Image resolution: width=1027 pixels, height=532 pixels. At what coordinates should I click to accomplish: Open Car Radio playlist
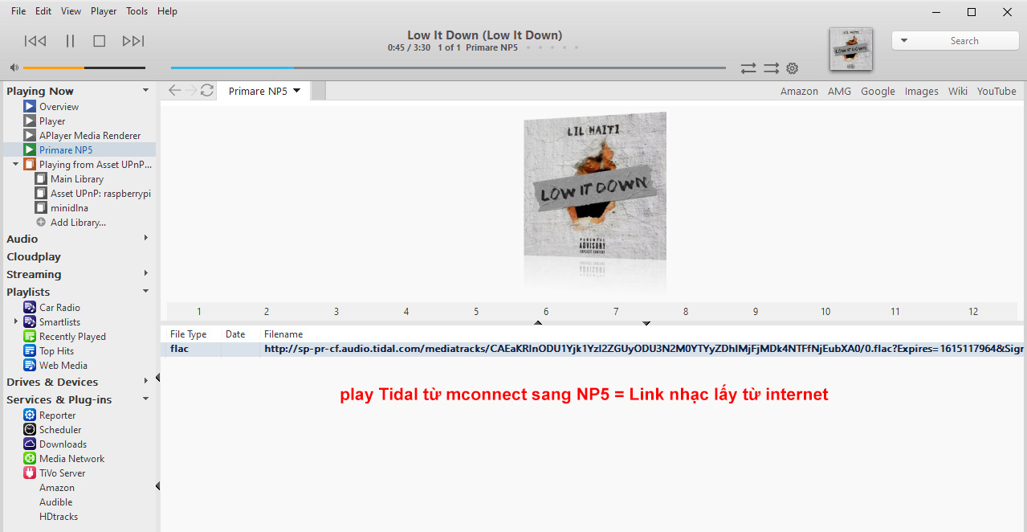[x=59, y=308]
